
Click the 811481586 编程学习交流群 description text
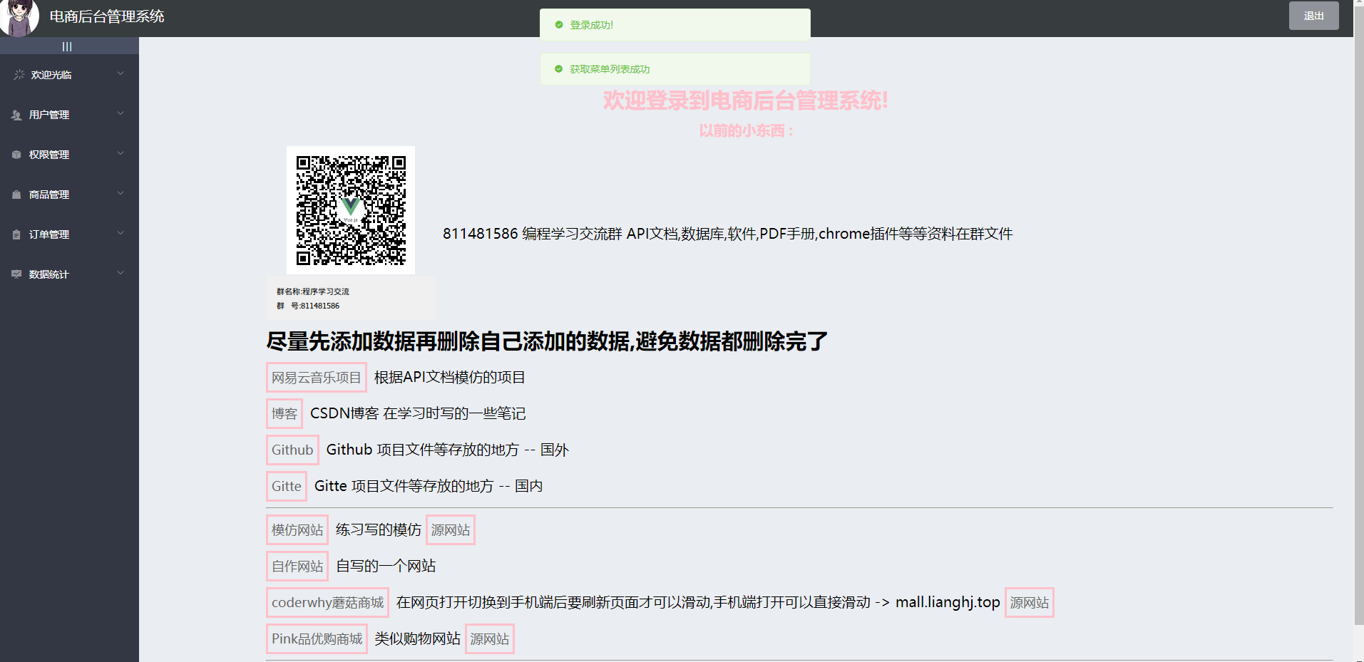(728, 234)
